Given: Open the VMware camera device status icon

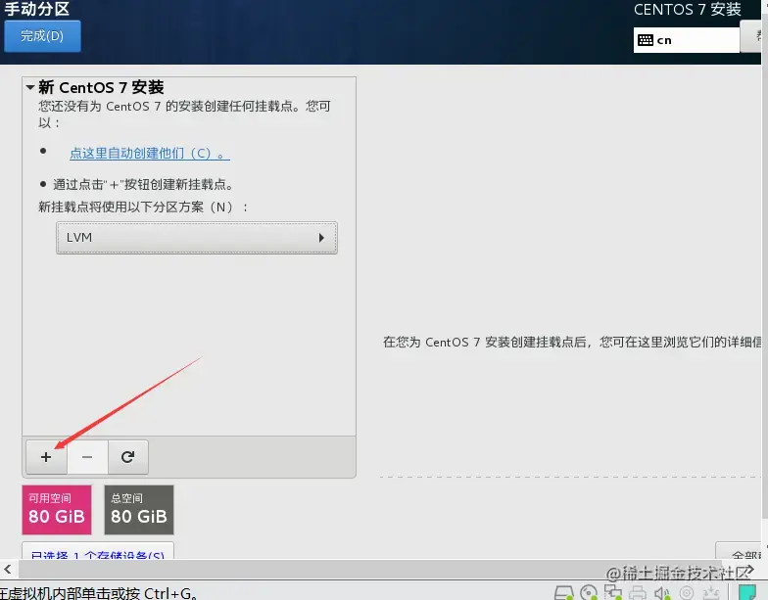Looking at the screenshot, I should [x=687, y=593].
